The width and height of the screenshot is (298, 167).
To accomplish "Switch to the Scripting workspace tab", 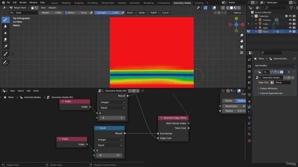I will point(199,3).
